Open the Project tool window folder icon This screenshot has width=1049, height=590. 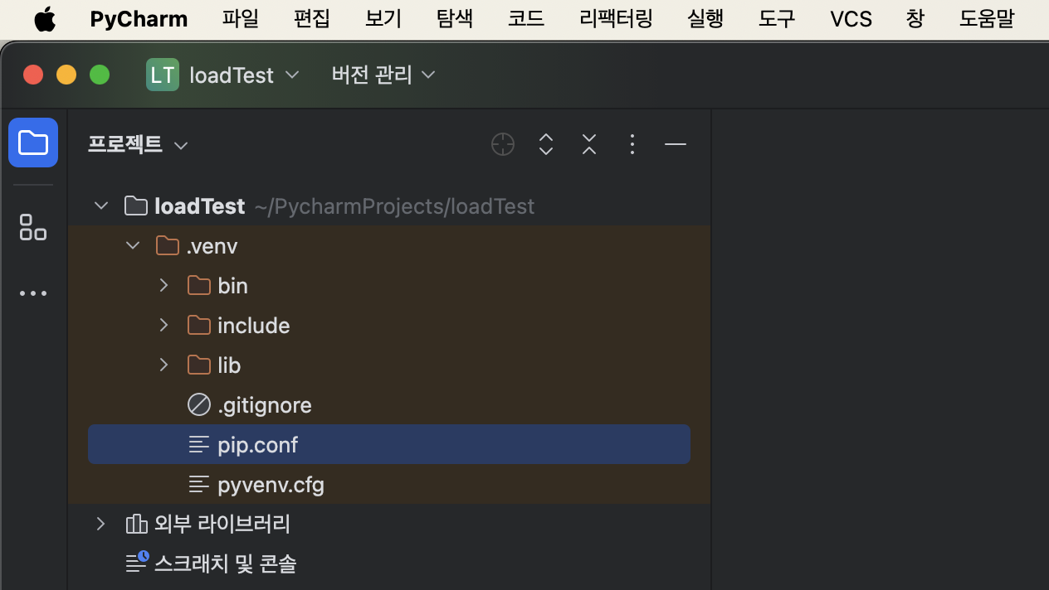pyautogui.click(x=33, y=143)
